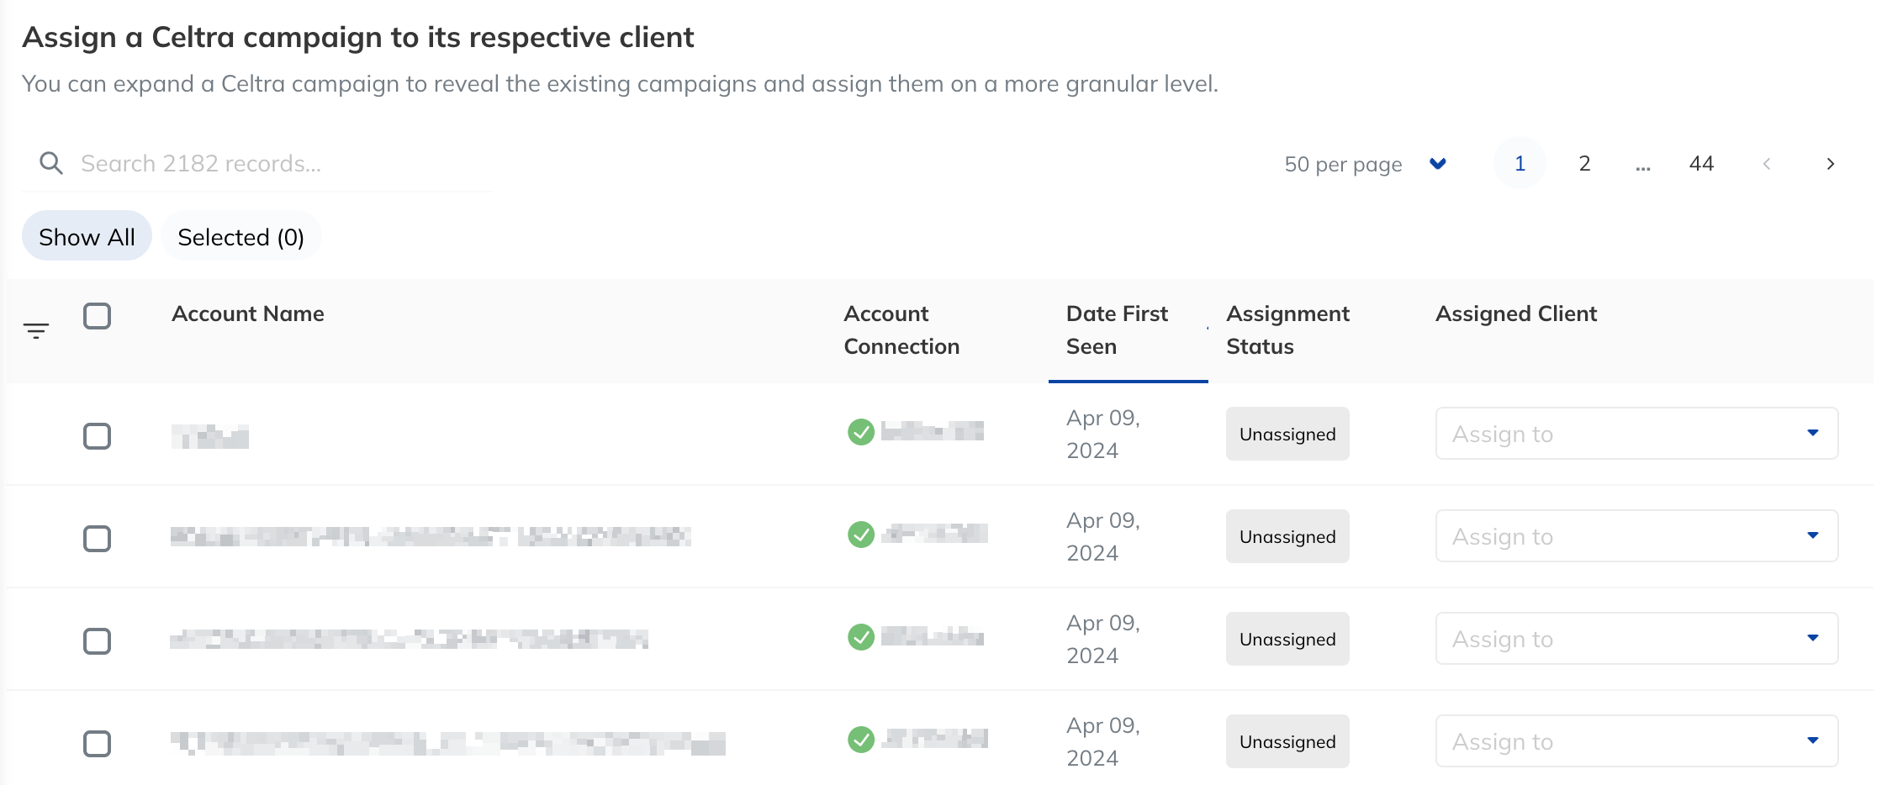Switch to the Selected (0) tab

241,236
